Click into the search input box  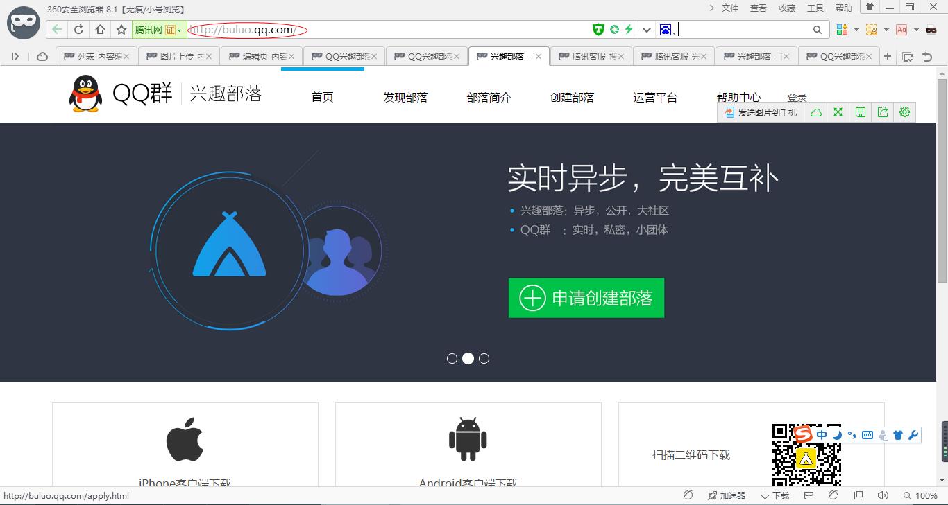click(743, 30)
